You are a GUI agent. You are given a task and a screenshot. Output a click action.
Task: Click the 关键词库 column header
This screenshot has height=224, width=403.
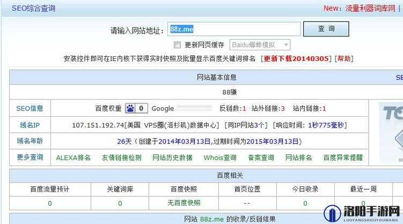120,189
